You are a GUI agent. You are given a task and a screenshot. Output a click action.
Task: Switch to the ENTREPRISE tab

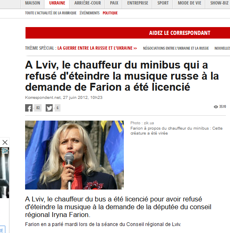(137, 3)
